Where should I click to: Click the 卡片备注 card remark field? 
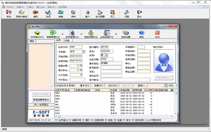(x=77, y=80)
